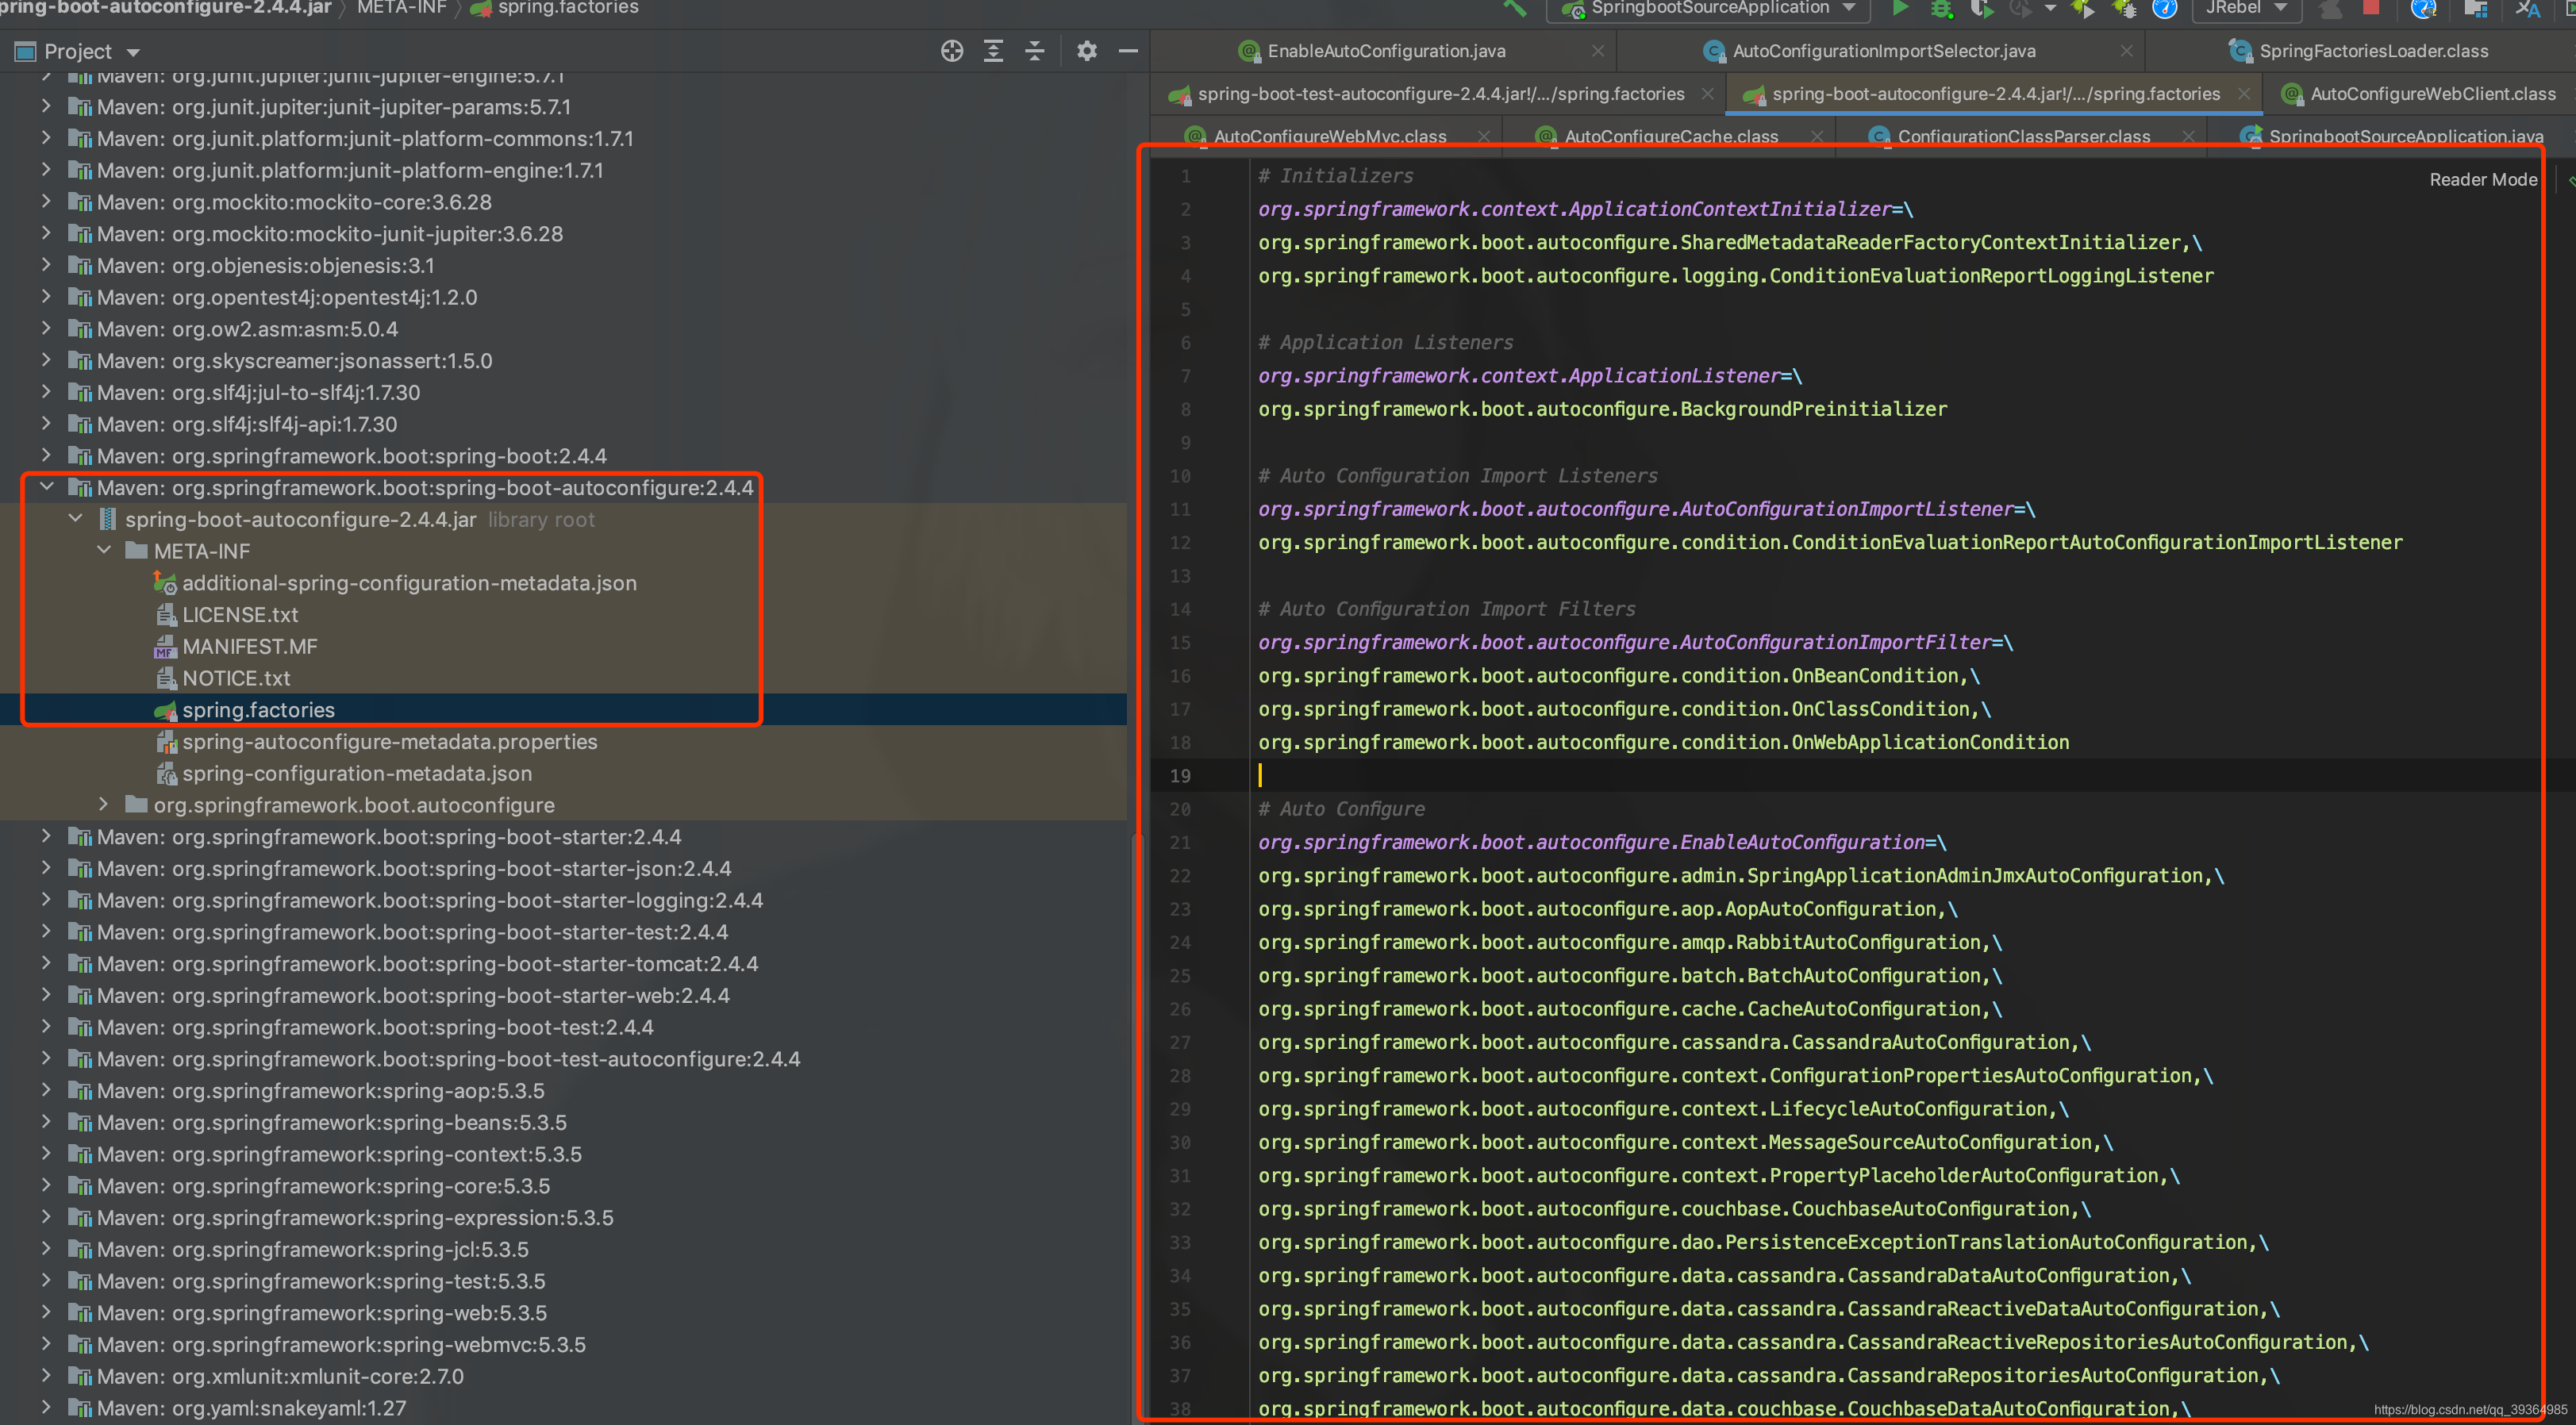The image size is (2576, 1425).
Task: Close the AutoConfigurationImportSelector.java tab
Action: click(x=2127, y=50)
